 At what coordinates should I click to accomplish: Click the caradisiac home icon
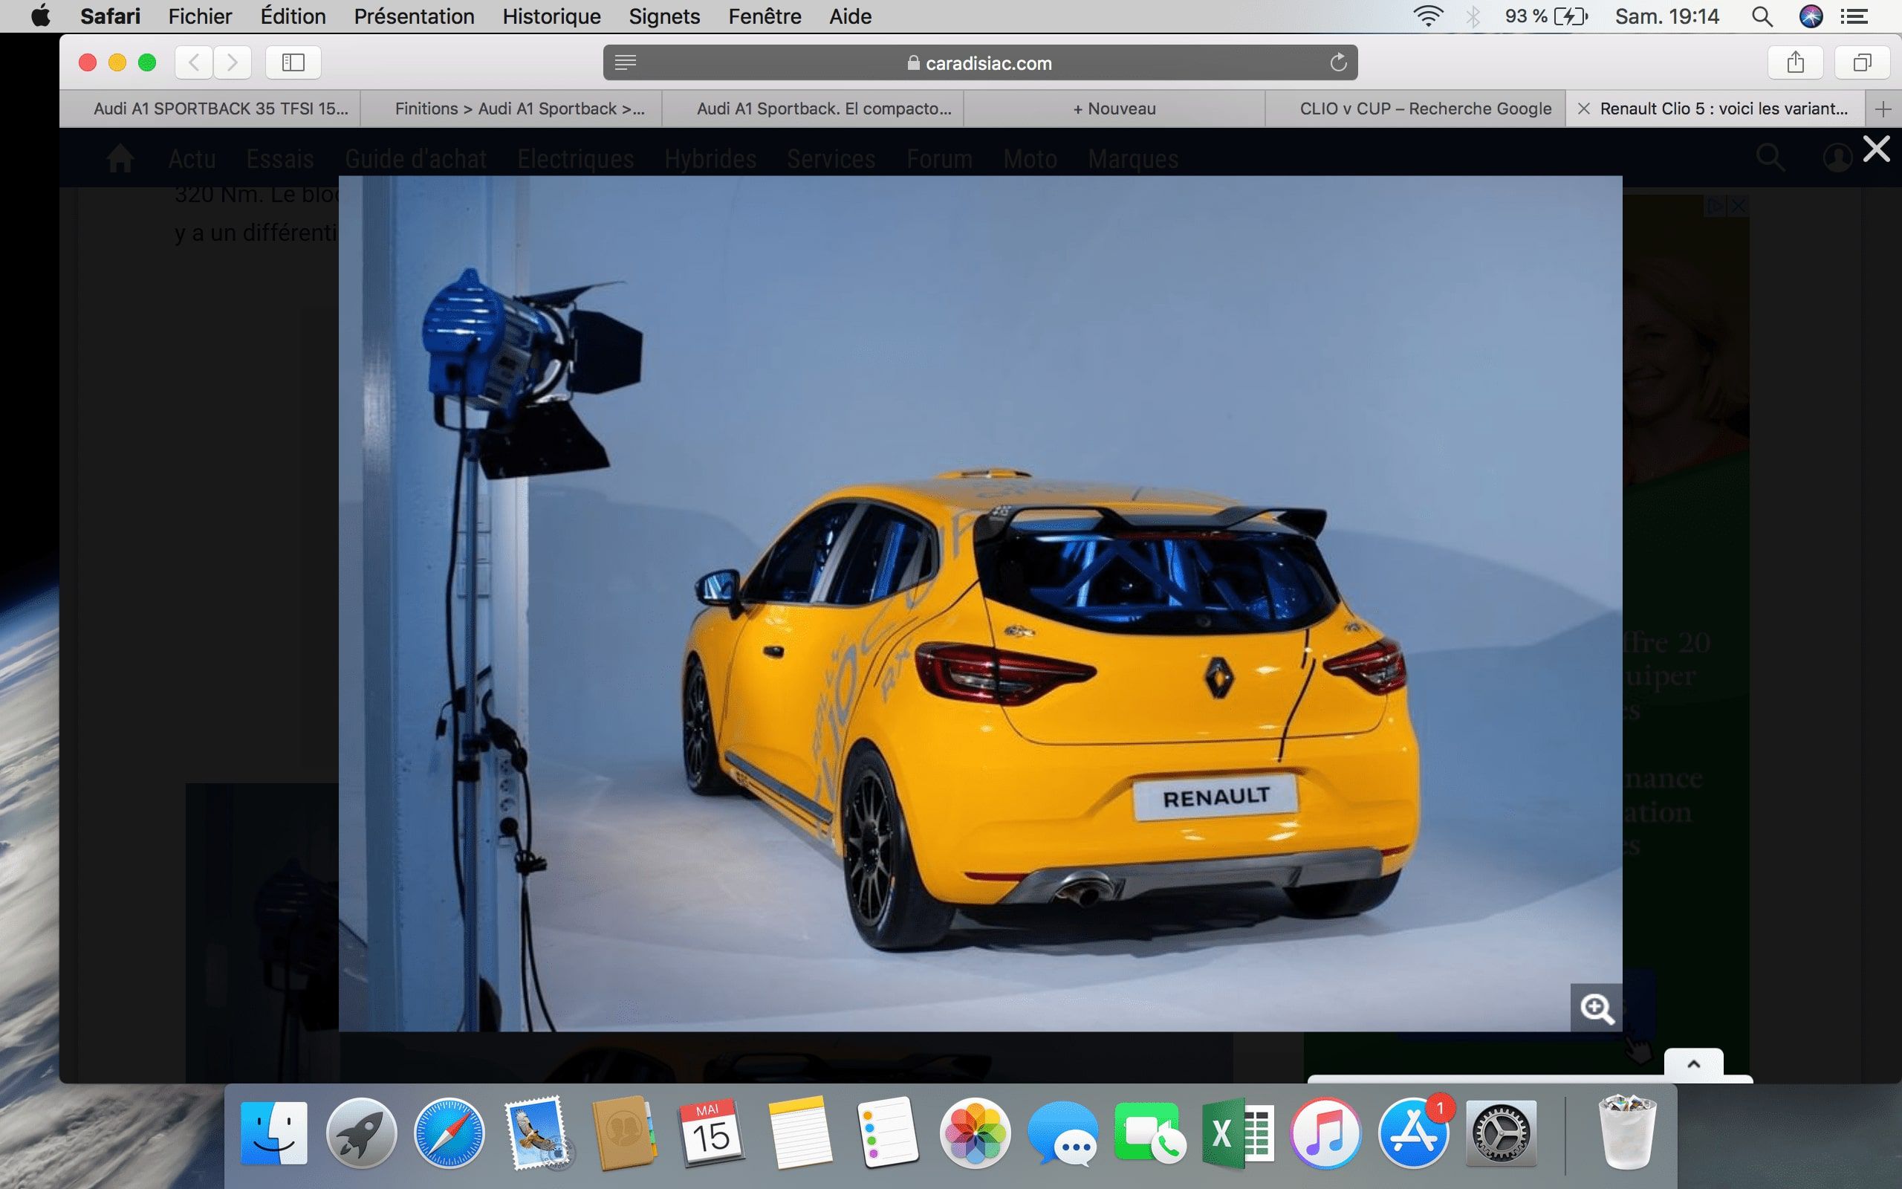[x=120, y=158]
